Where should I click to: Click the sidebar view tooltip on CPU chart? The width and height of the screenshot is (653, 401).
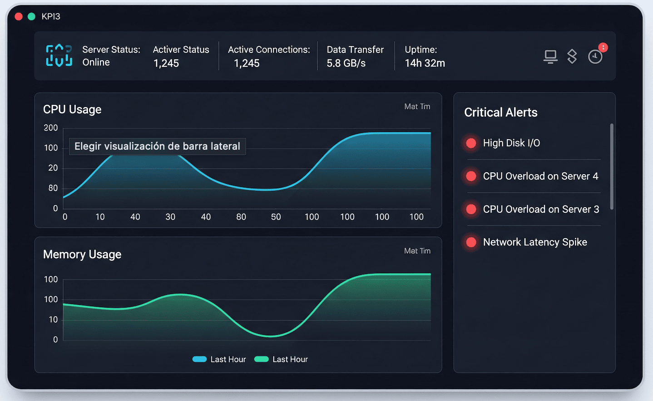(157, 147)
